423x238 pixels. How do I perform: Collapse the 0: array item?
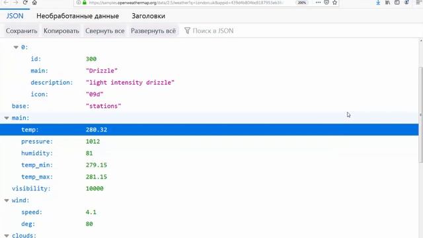tap(16, 47)
